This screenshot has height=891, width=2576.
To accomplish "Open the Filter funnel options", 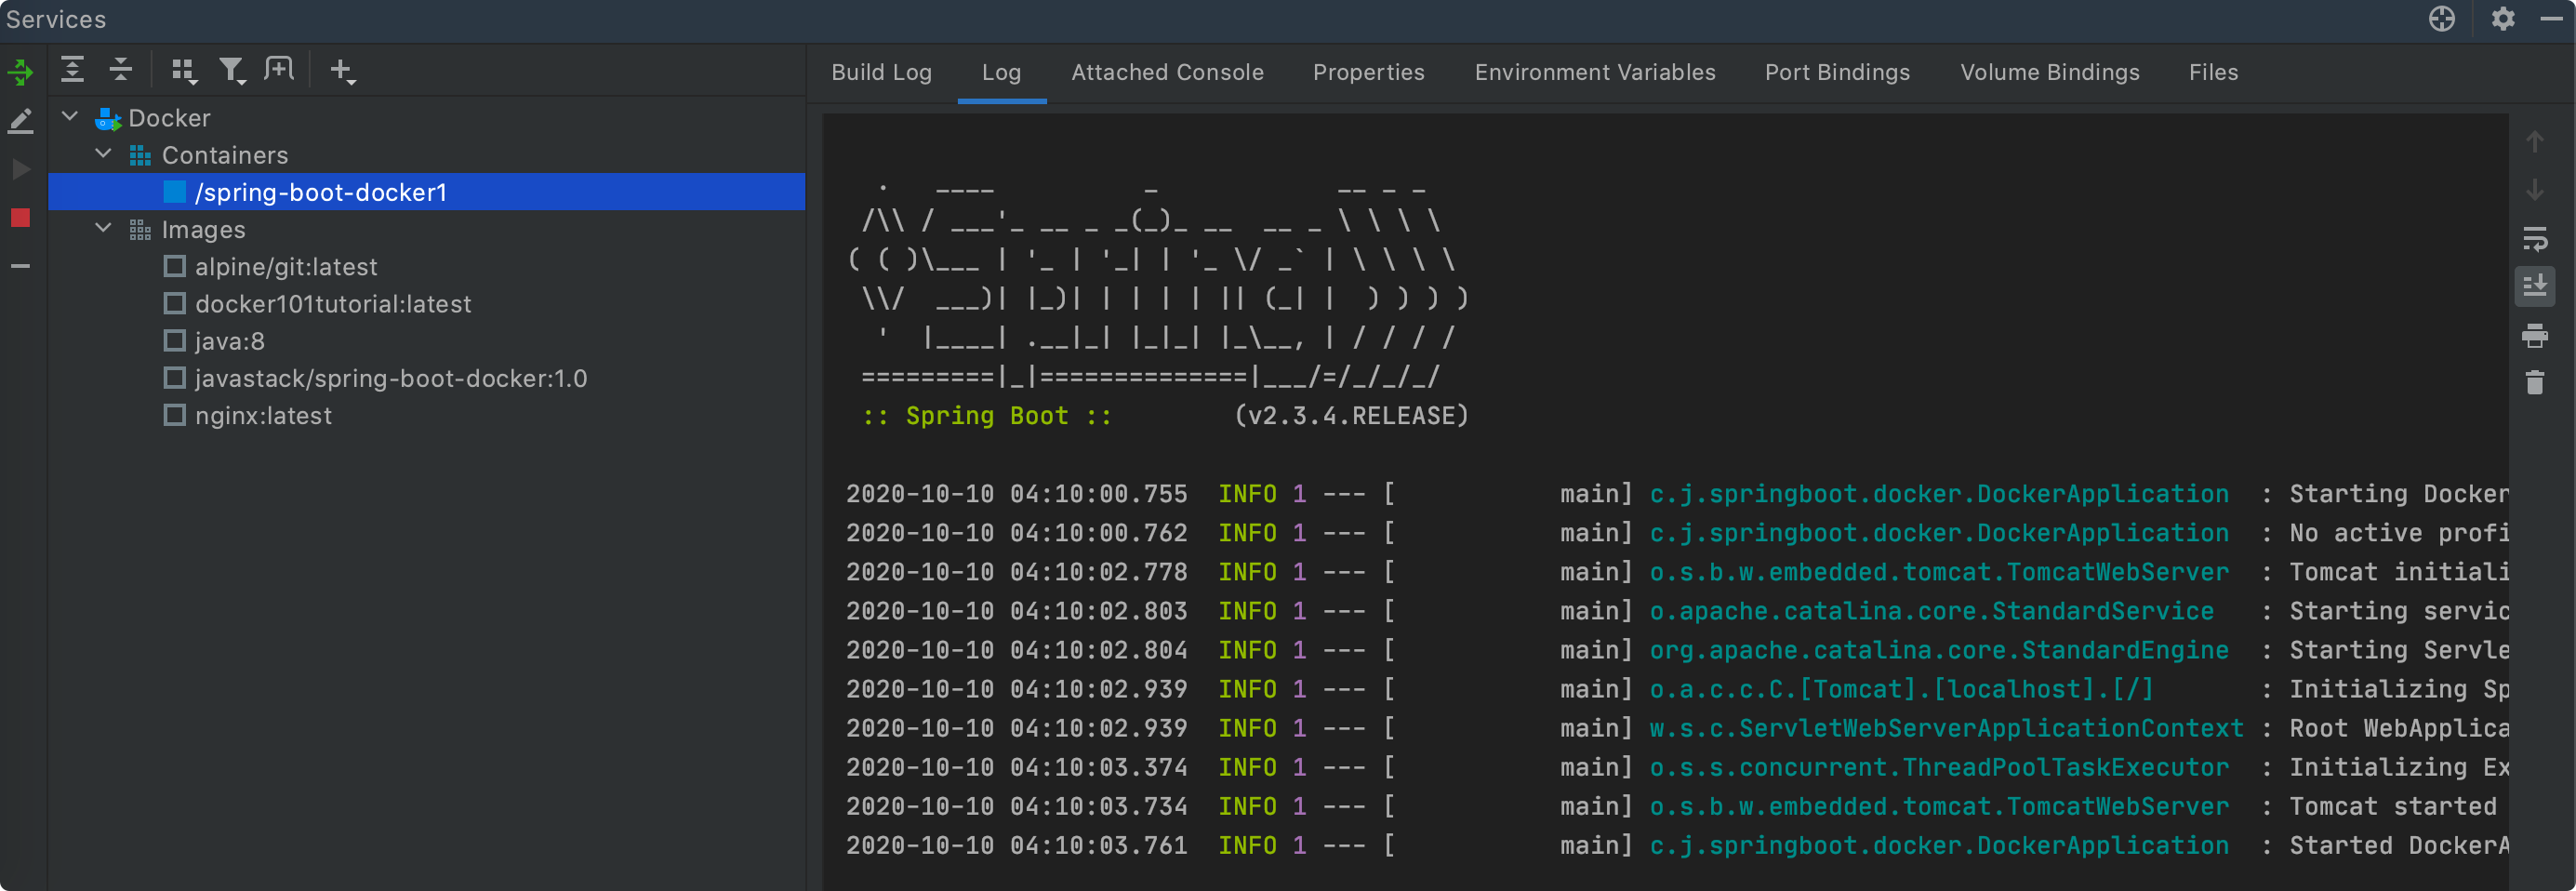I will click(x=232, y=70).
